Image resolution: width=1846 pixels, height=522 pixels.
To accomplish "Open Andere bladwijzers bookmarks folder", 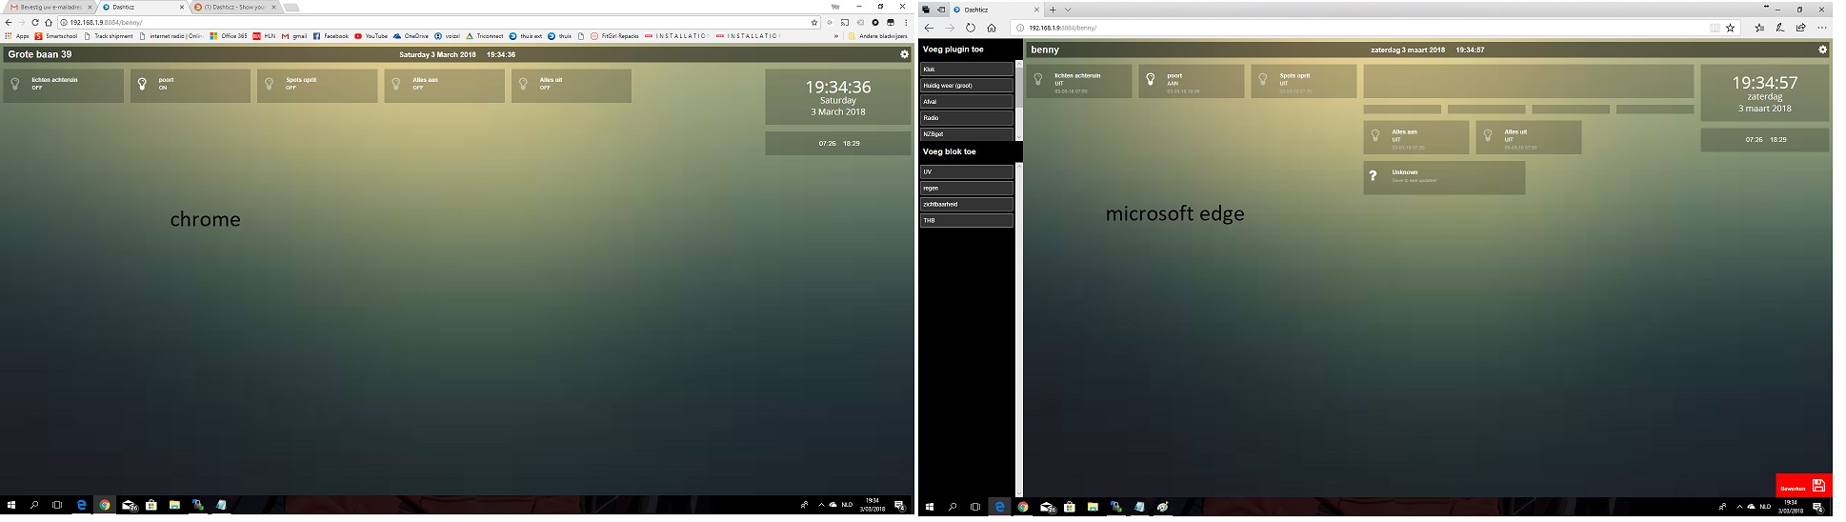I will 875,36.
